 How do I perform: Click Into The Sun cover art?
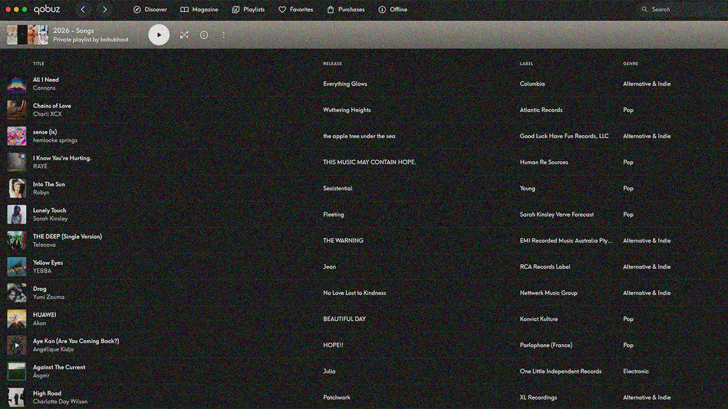coord(16,188)
